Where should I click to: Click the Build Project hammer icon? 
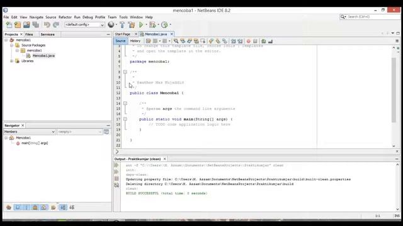click(122, 24)
